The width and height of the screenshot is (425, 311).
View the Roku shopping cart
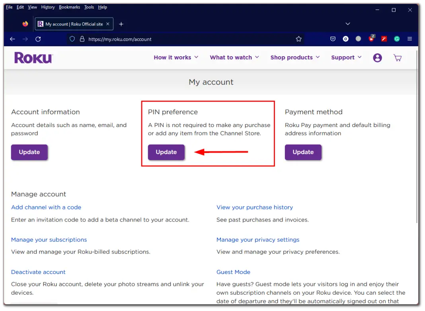pyautogui.click(x=397, y=57)
